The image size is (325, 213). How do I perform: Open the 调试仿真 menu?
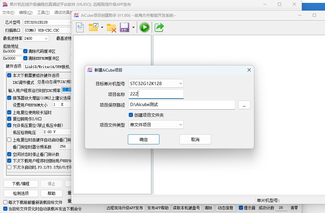point(63,13)
